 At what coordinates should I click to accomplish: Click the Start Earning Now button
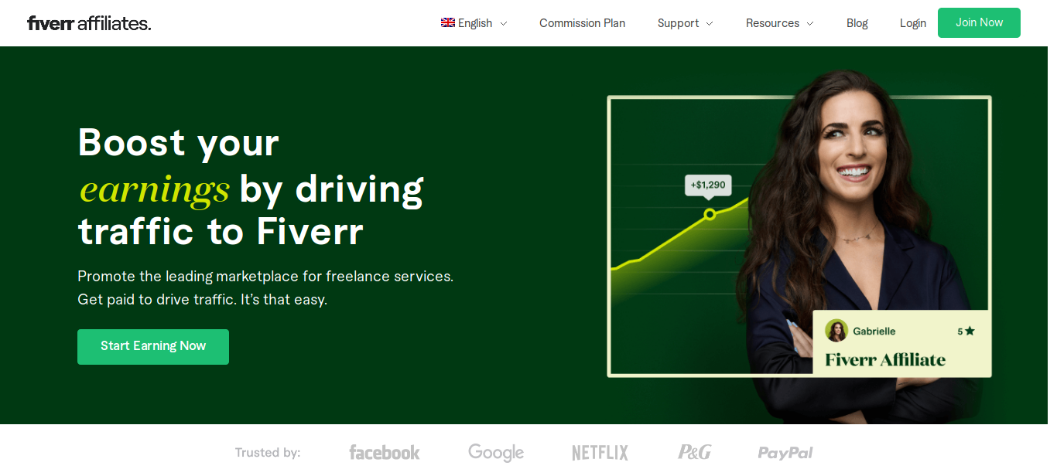(153, 346)
